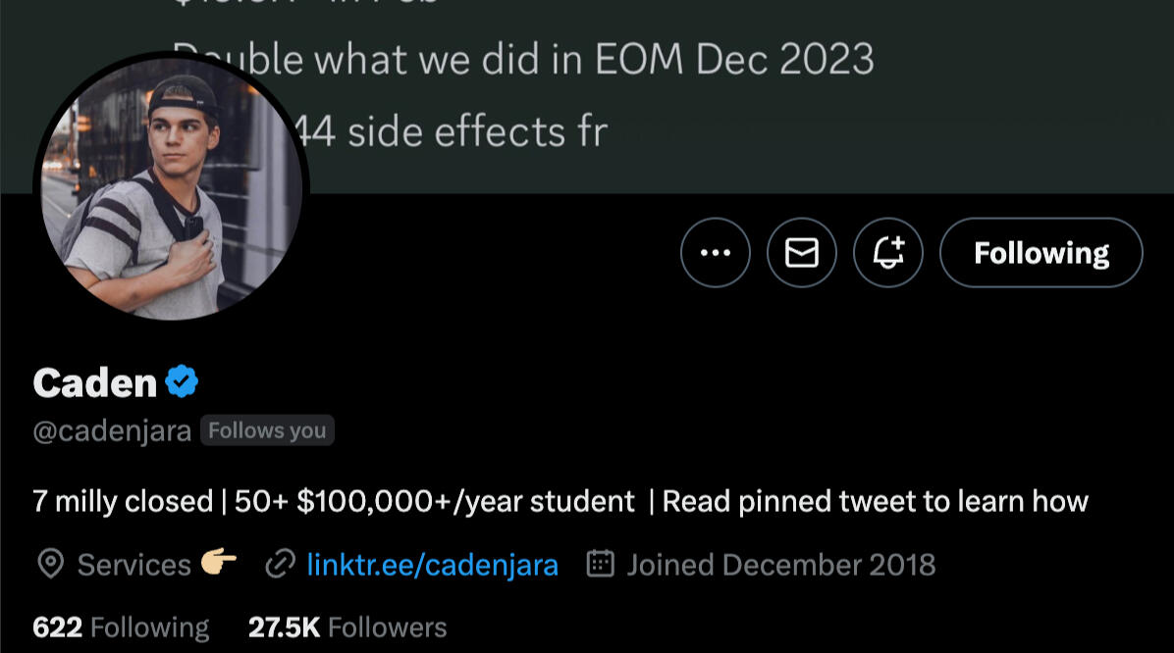Click the Services location text
The width and height of the screenshot is (1174, 653).
coord(133,565)
